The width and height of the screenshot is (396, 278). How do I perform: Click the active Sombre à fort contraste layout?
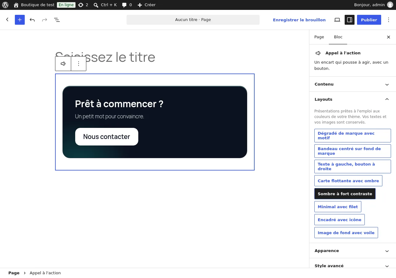click(345, 194)
